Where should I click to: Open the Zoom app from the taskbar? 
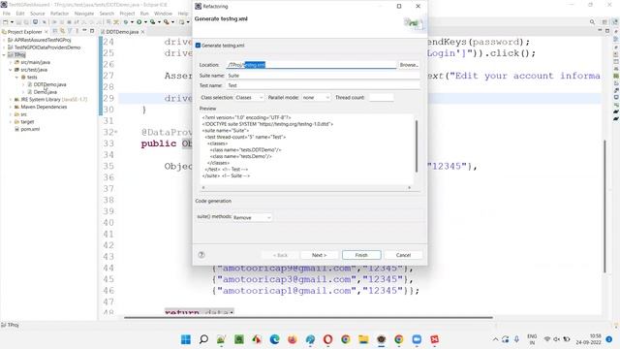417,339
